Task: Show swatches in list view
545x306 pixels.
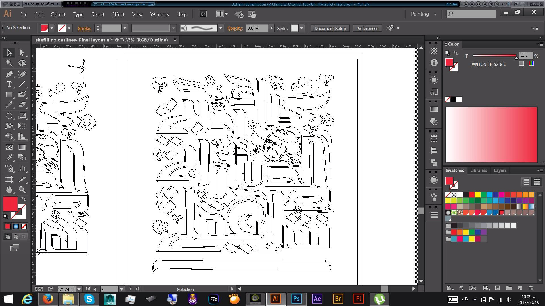Action: point(526,182)
